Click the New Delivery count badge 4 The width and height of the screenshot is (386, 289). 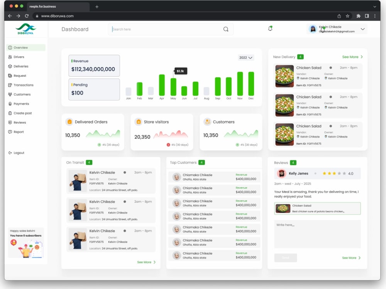300,57
